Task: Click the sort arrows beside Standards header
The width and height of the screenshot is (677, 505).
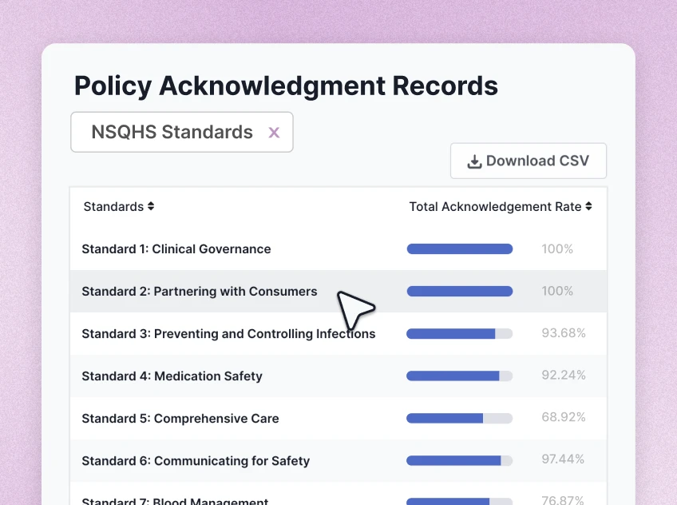Action: point(152,206)
